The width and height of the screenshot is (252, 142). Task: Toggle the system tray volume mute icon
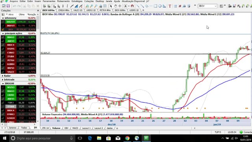236,138
